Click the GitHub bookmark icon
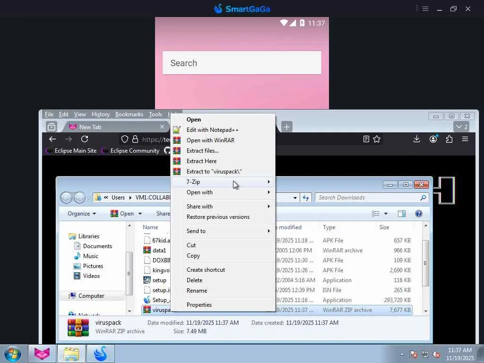The image size is (484, 363). click(x=167, y=151)
